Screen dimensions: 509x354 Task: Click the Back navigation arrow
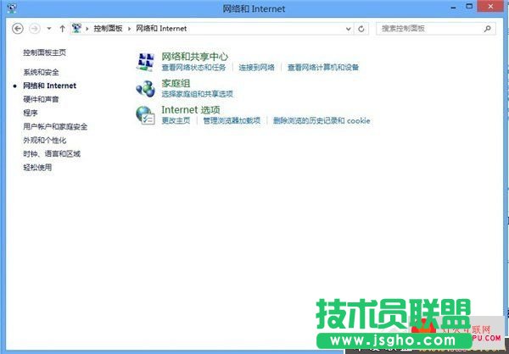pyautogui.click(x=18, y=29)
